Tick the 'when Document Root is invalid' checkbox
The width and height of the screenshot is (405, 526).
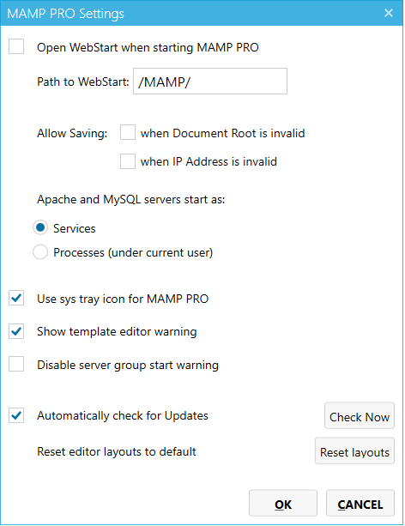[x=128, y=132]
